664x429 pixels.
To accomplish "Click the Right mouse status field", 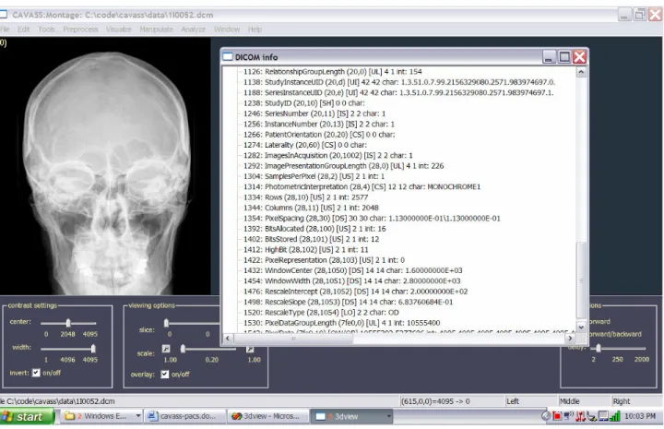I will [x=637, y=401].
